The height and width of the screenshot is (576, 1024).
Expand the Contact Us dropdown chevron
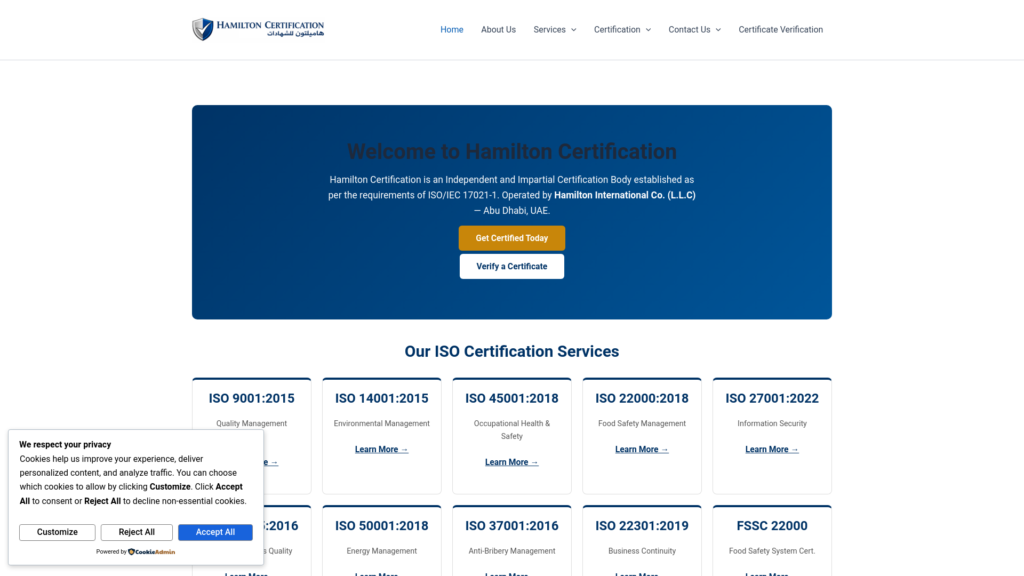718,30
